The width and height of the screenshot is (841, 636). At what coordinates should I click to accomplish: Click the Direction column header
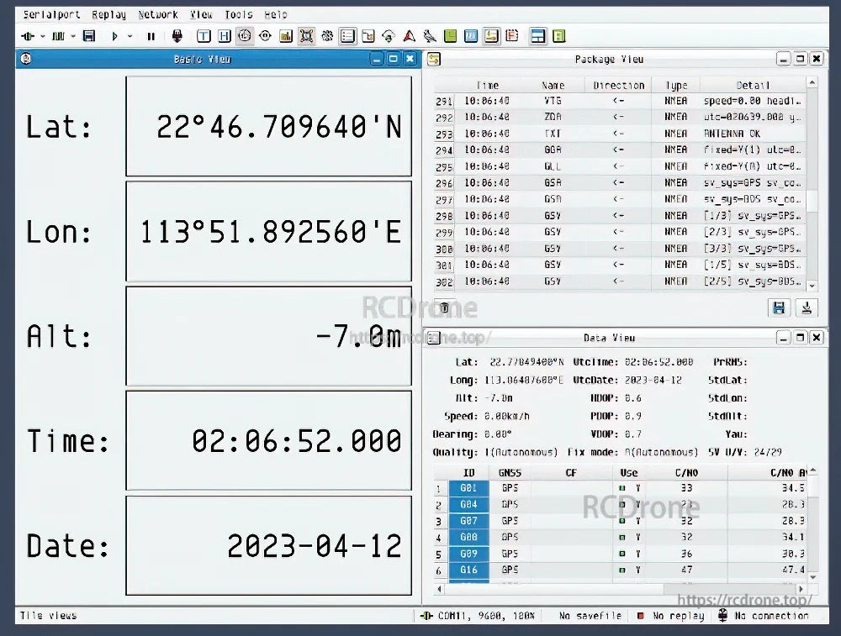(x=618, y=85)
